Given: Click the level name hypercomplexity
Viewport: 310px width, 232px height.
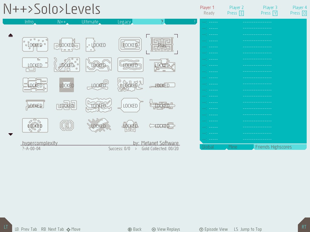Looking at the screenshot, I should 40,143.
